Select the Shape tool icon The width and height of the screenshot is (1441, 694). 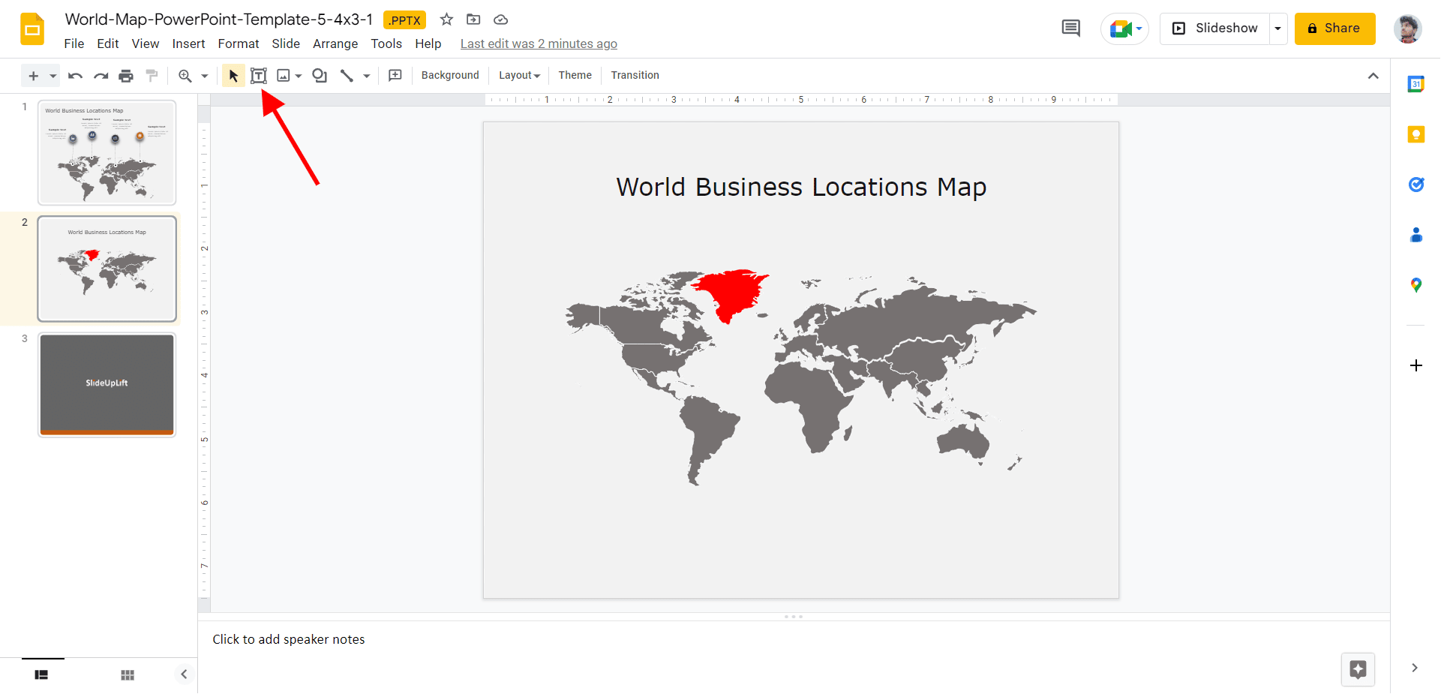pyautogui.click(x=320, y=76)
